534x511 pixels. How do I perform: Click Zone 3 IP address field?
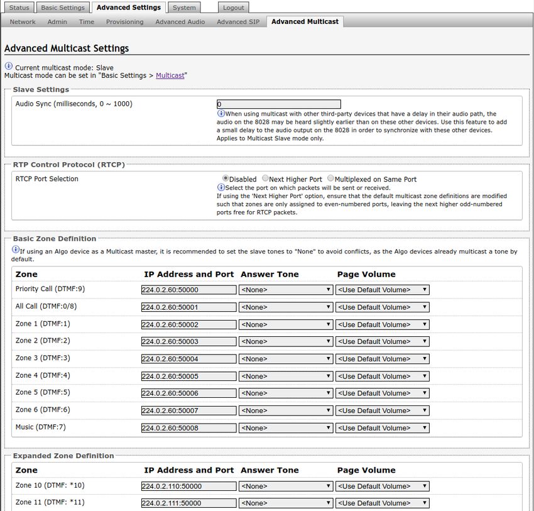pos(188,359)
